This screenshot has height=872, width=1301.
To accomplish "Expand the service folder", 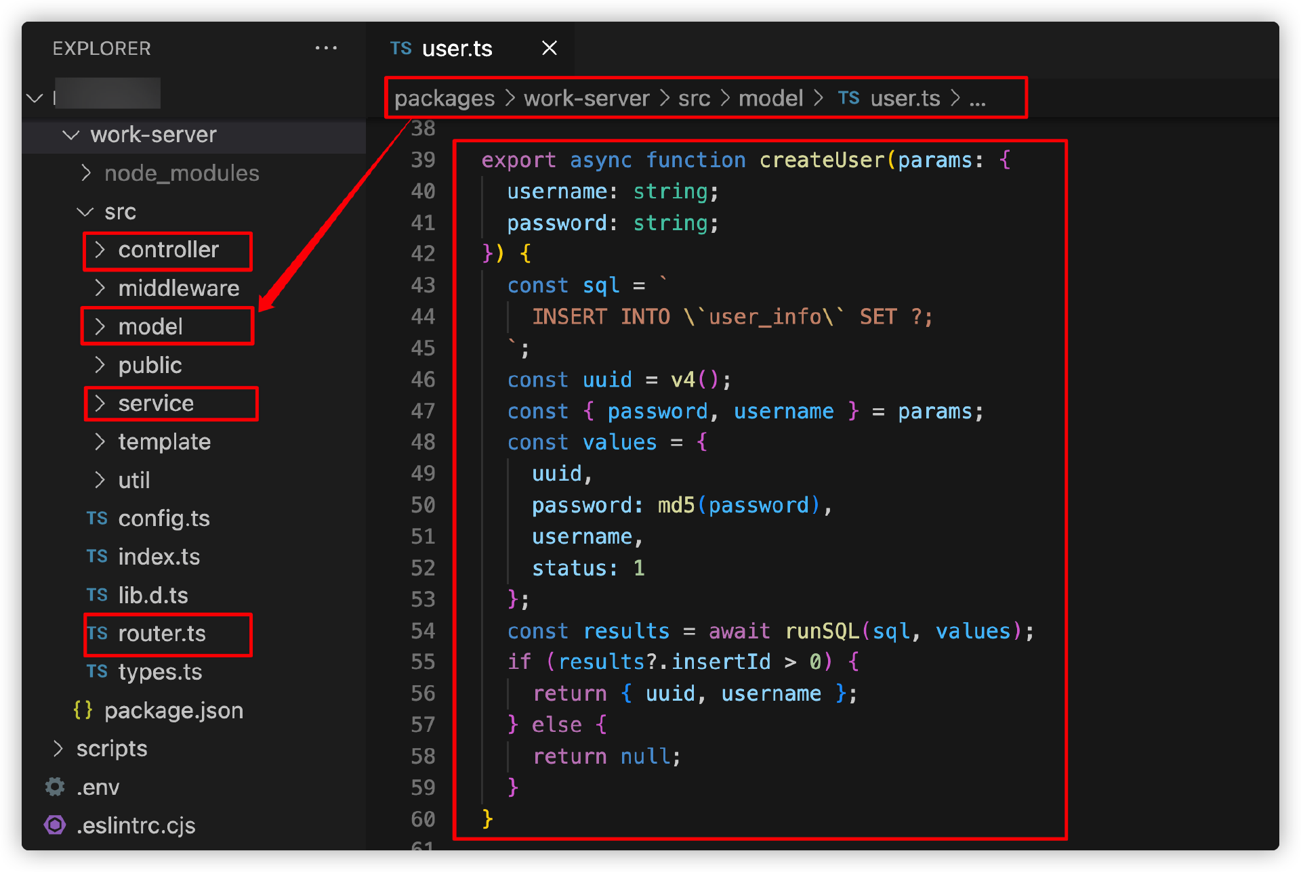I will [100, 404].
